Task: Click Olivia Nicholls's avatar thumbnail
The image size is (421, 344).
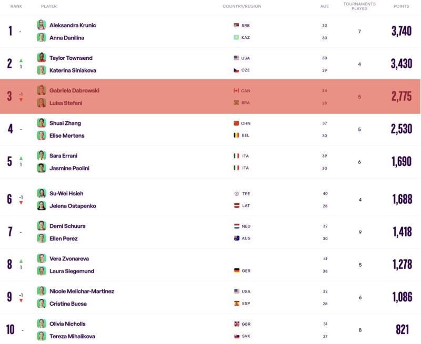Action: pyautogui.click(x=42, y=324)
